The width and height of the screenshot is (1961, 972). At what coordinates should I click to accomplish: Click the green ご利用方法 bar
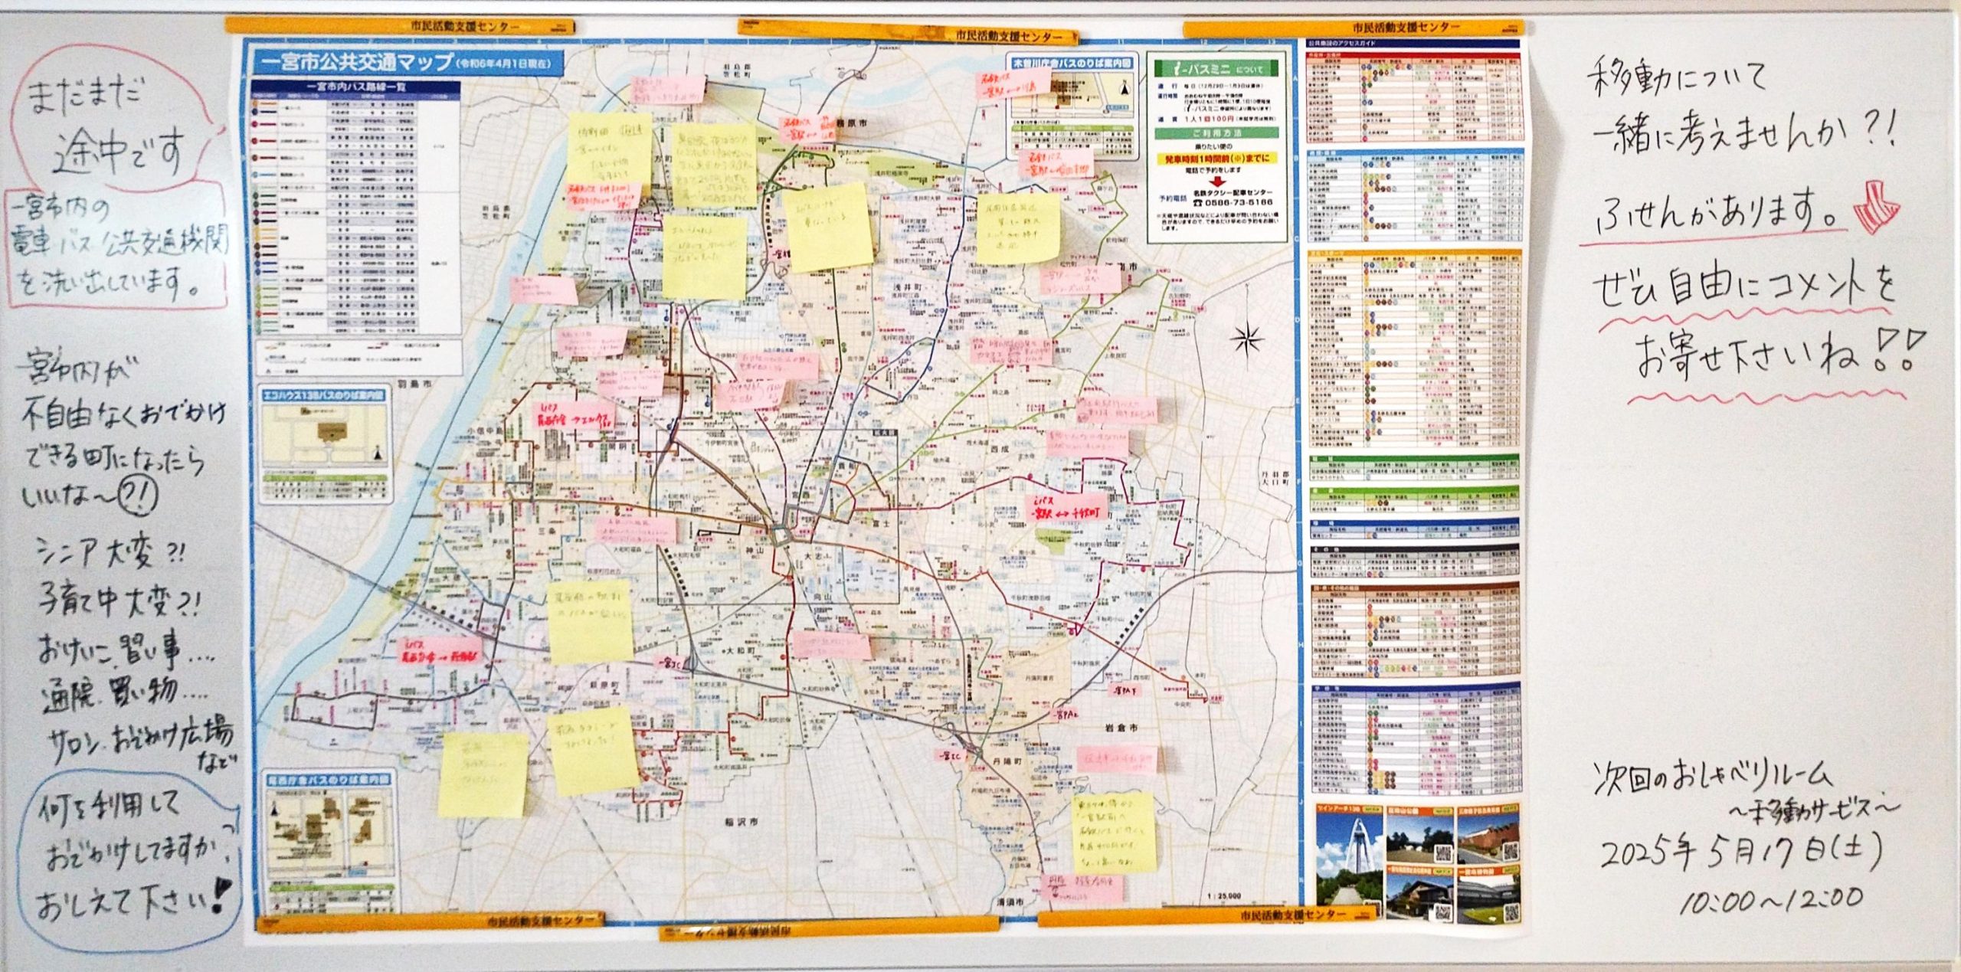click(x=1217, y=133)
